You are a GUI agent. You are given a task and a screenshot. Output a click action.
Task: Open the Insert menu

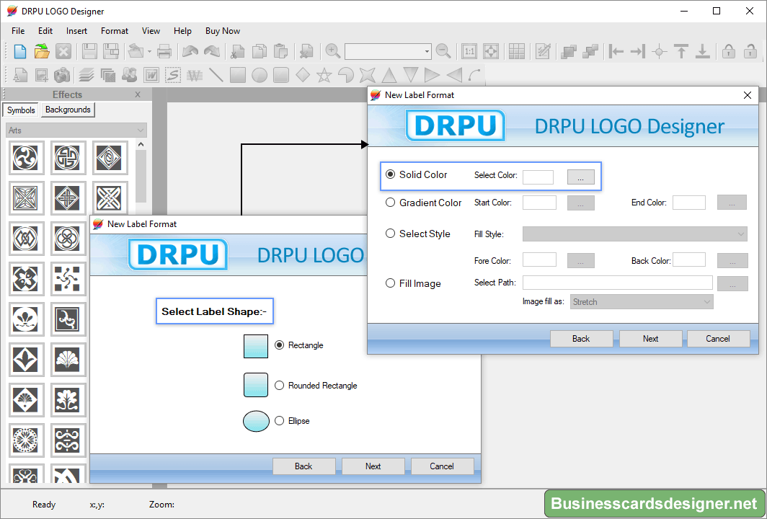(77, 31)
